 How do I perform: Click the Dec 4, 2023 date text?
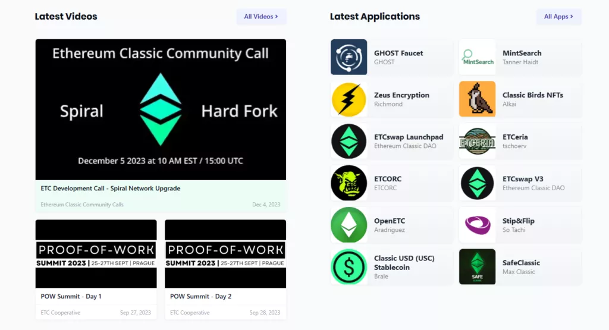click(x=266, y=205)
